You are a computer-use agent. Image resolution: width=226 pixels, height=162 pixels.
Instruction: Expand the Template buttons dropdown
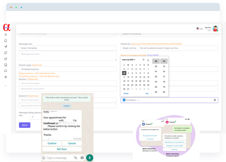(68, 69)
